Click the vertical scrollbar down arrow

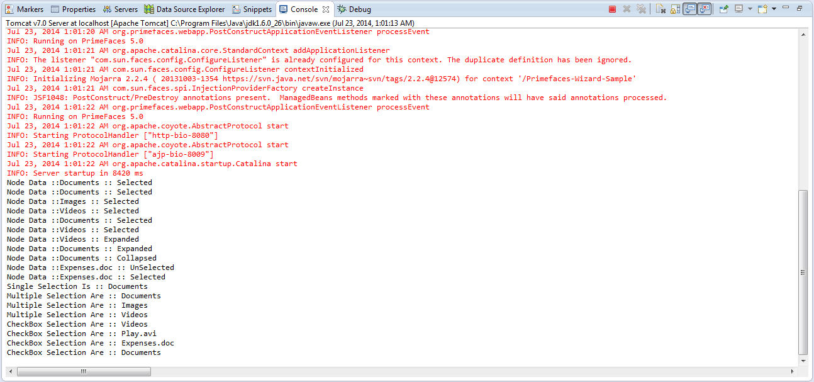pos(804,362)
